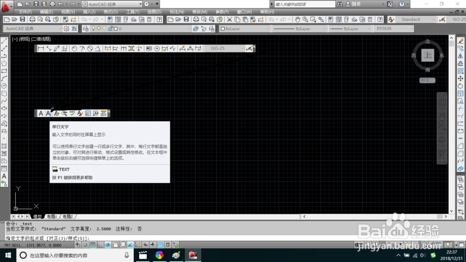
Task: Choose the Diameter dimension tool
Action: [90, 48]
